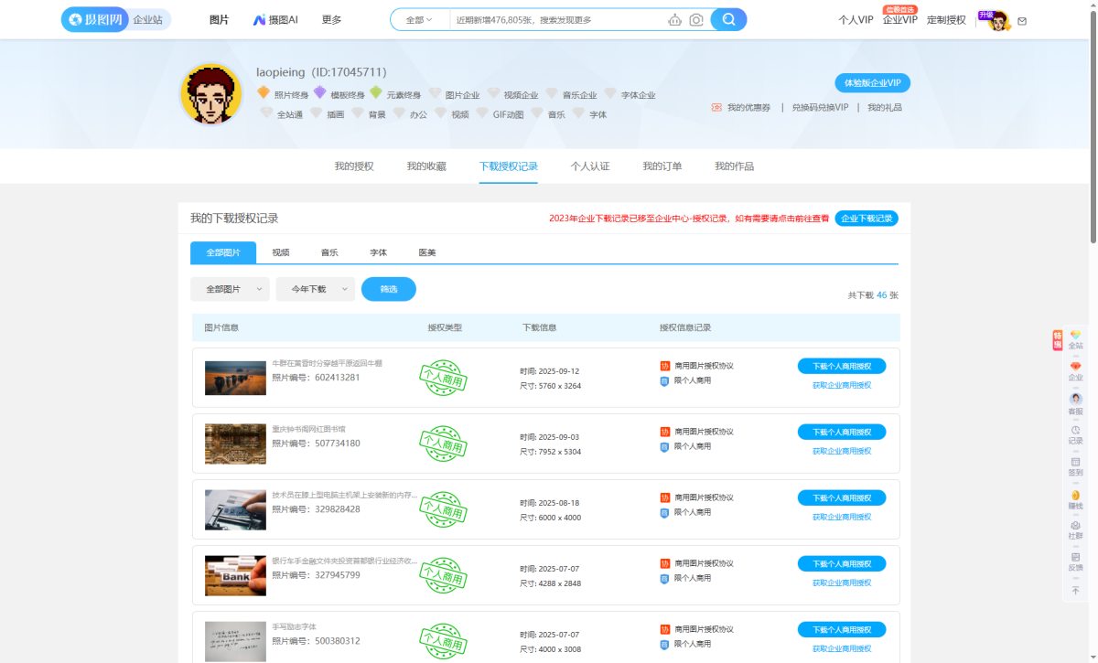1098x663 pixels.
Task: Select the 视频 download records tab
Action: [281, 252]
